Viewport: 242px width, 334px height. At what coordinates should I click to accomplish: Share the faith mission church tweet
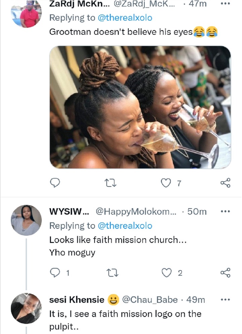click(x=225, y=273)
